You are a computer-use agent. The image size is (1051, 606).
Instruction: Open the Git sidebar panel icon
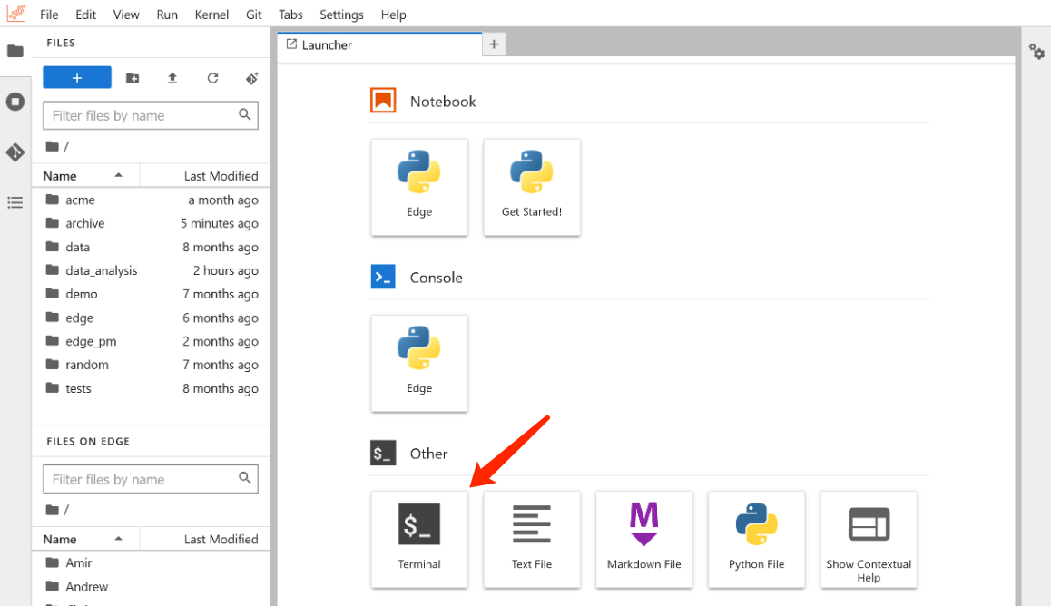(15, 152)
